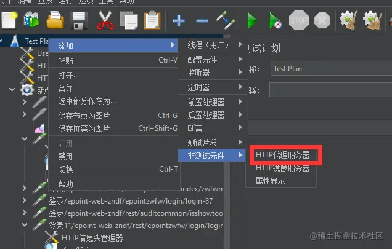Viewport: 392px width, 249px height.
Task: Click the Open folder icon
Action: tap(55, 20)
